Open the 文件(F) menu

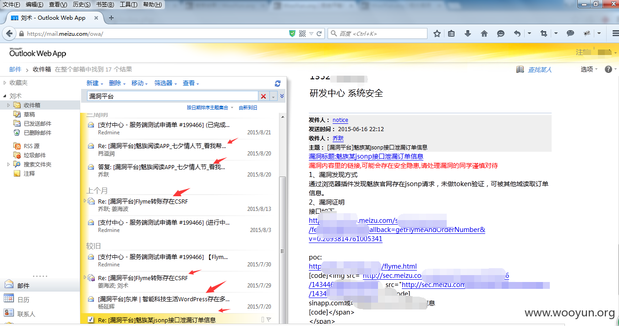[x=11, y=5]
